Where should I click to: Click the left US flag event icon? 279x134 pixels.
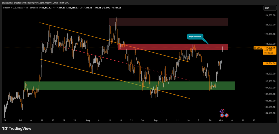point(222,116)
